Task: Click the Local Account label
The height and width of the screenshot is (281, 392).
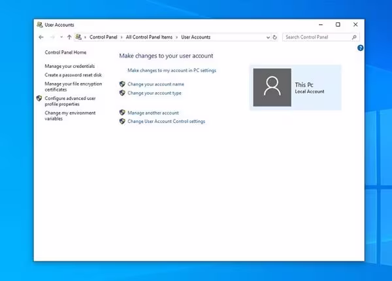Action: pos(310,91)
